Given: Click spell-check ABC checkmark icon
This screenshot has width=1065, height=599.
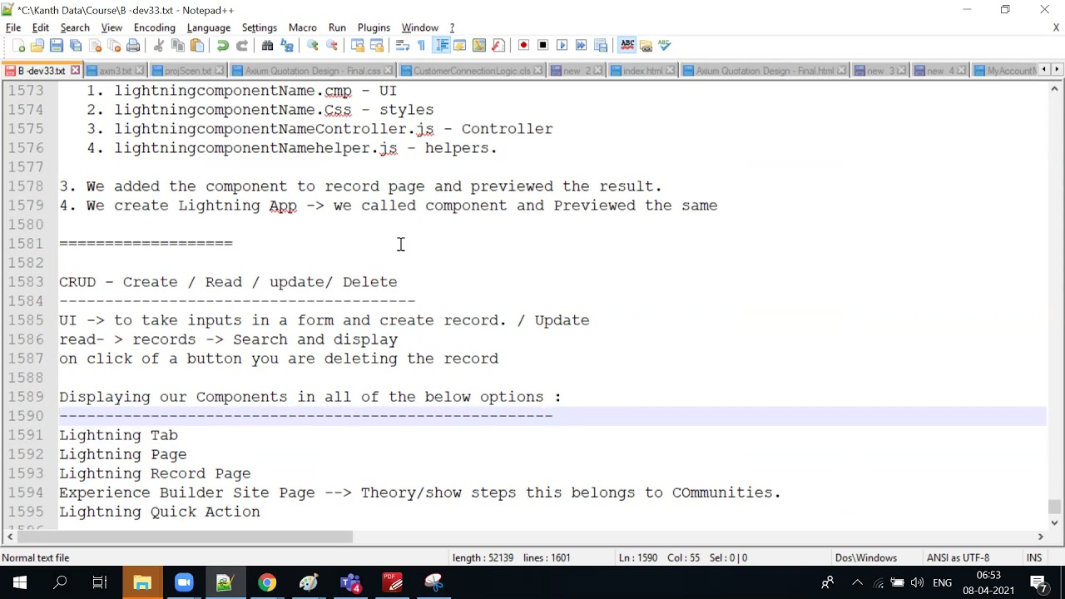Looking at the screenshot, I should [x=664, y=45].
